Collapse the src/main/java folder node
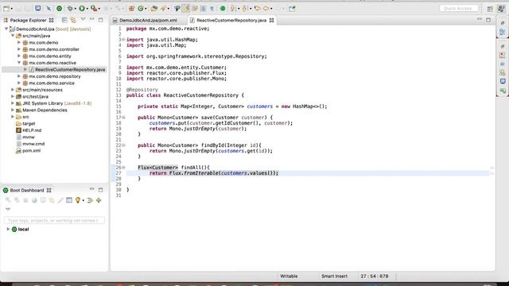The width and height of the screenshot is (509, 286). [x=13, y=36]
